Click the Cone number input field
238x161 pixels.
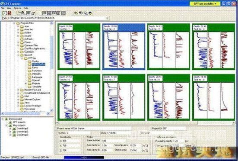(114, 141)
